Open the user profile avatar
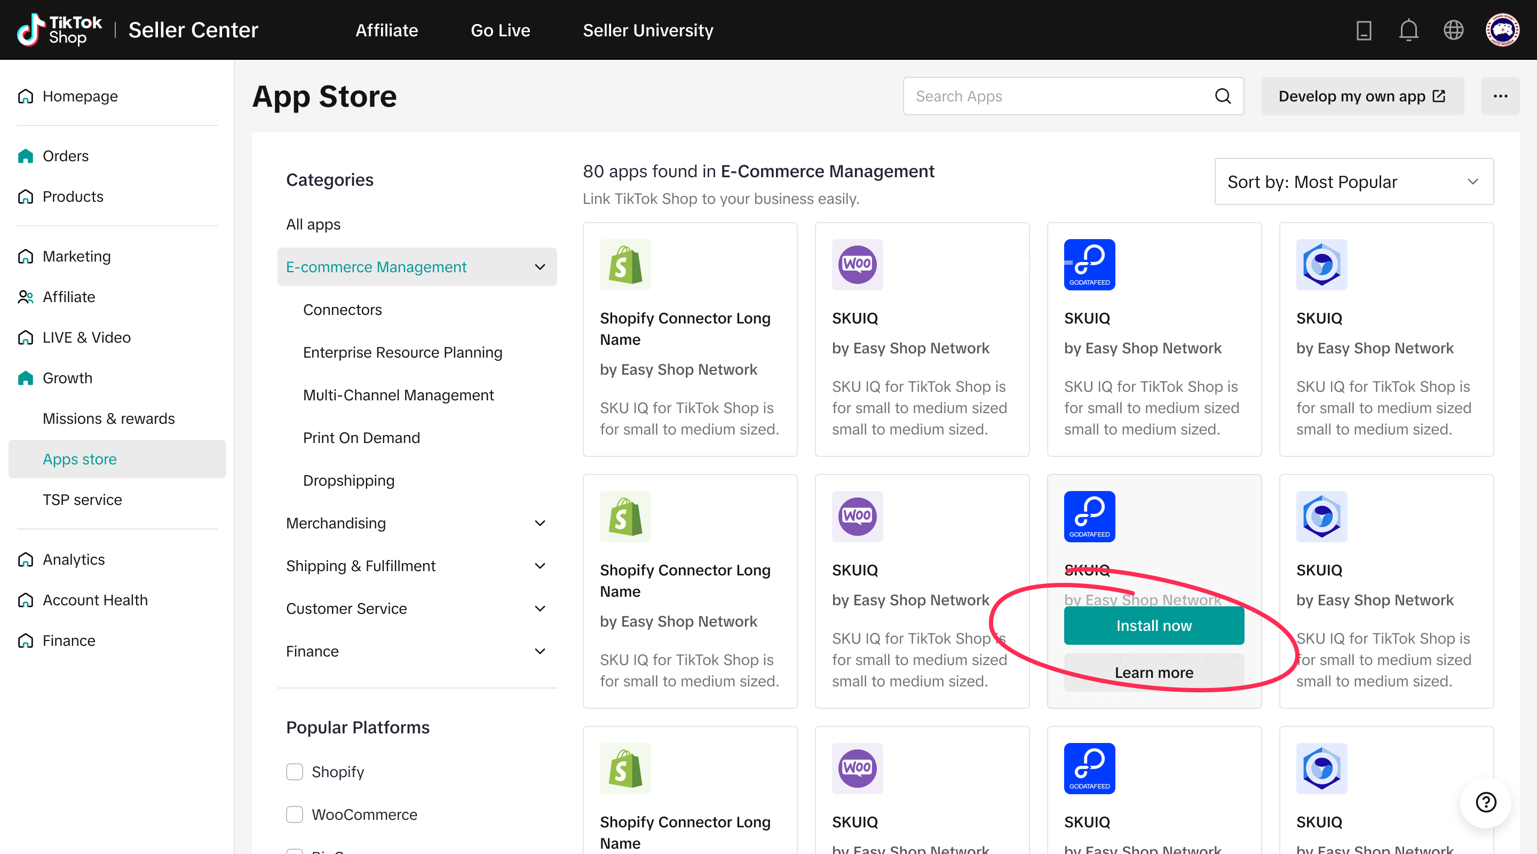The height and width of the screenshot is (854, 1537). click(1501, 30)
